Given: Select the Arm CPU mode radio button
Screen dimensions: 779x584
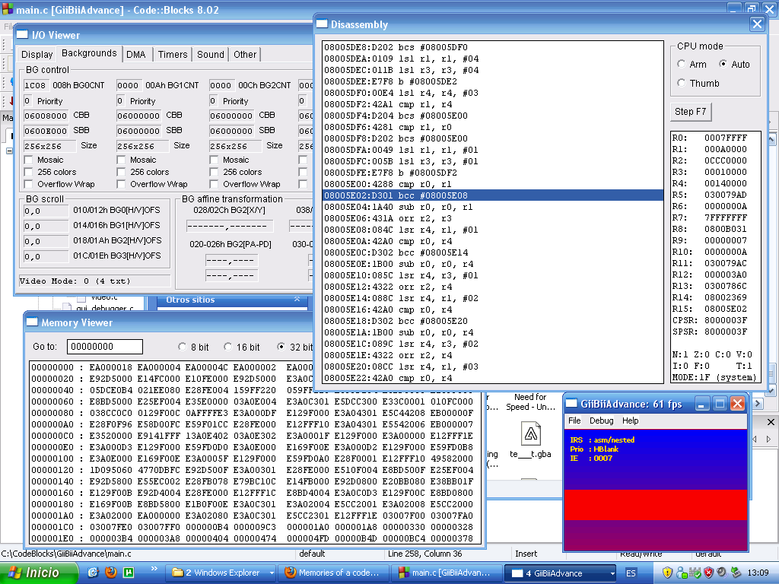Looking at the screenshot, I should click(x=682, y=65).
